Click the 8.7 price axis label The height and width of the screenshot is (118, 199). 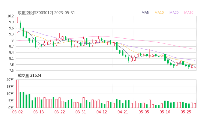pyautogui.click(x=11, y=46)
